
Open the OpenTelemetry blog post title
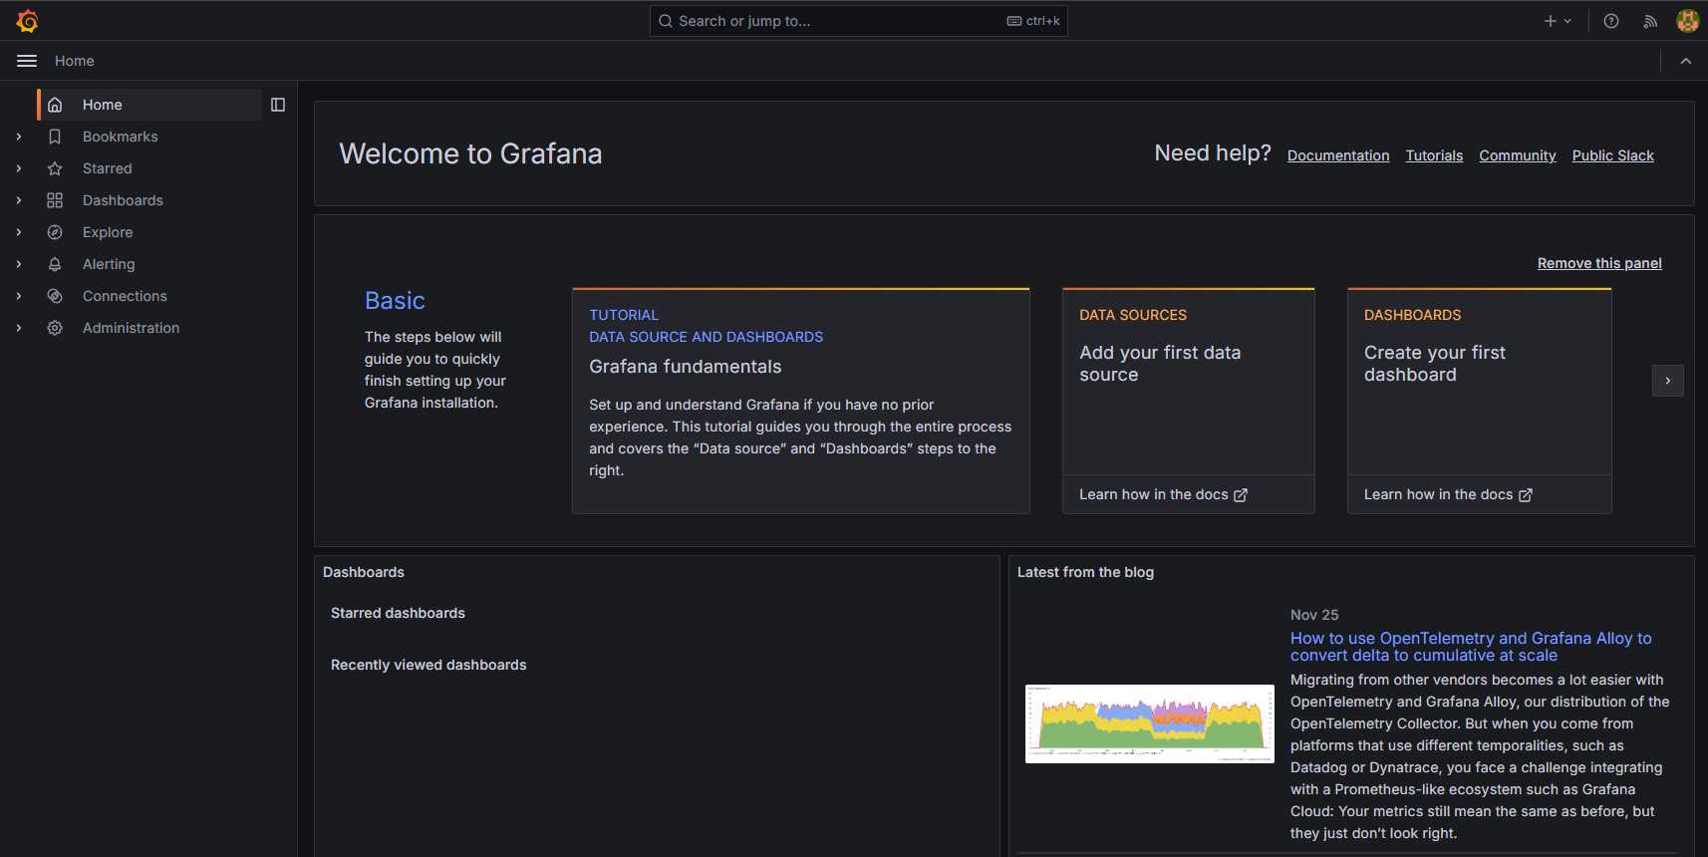click(x=1471, y=647)
